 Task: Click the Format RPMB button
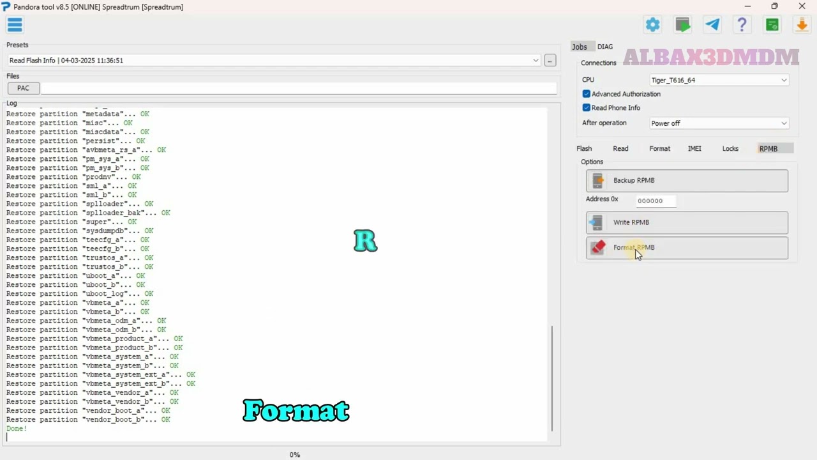687,248
